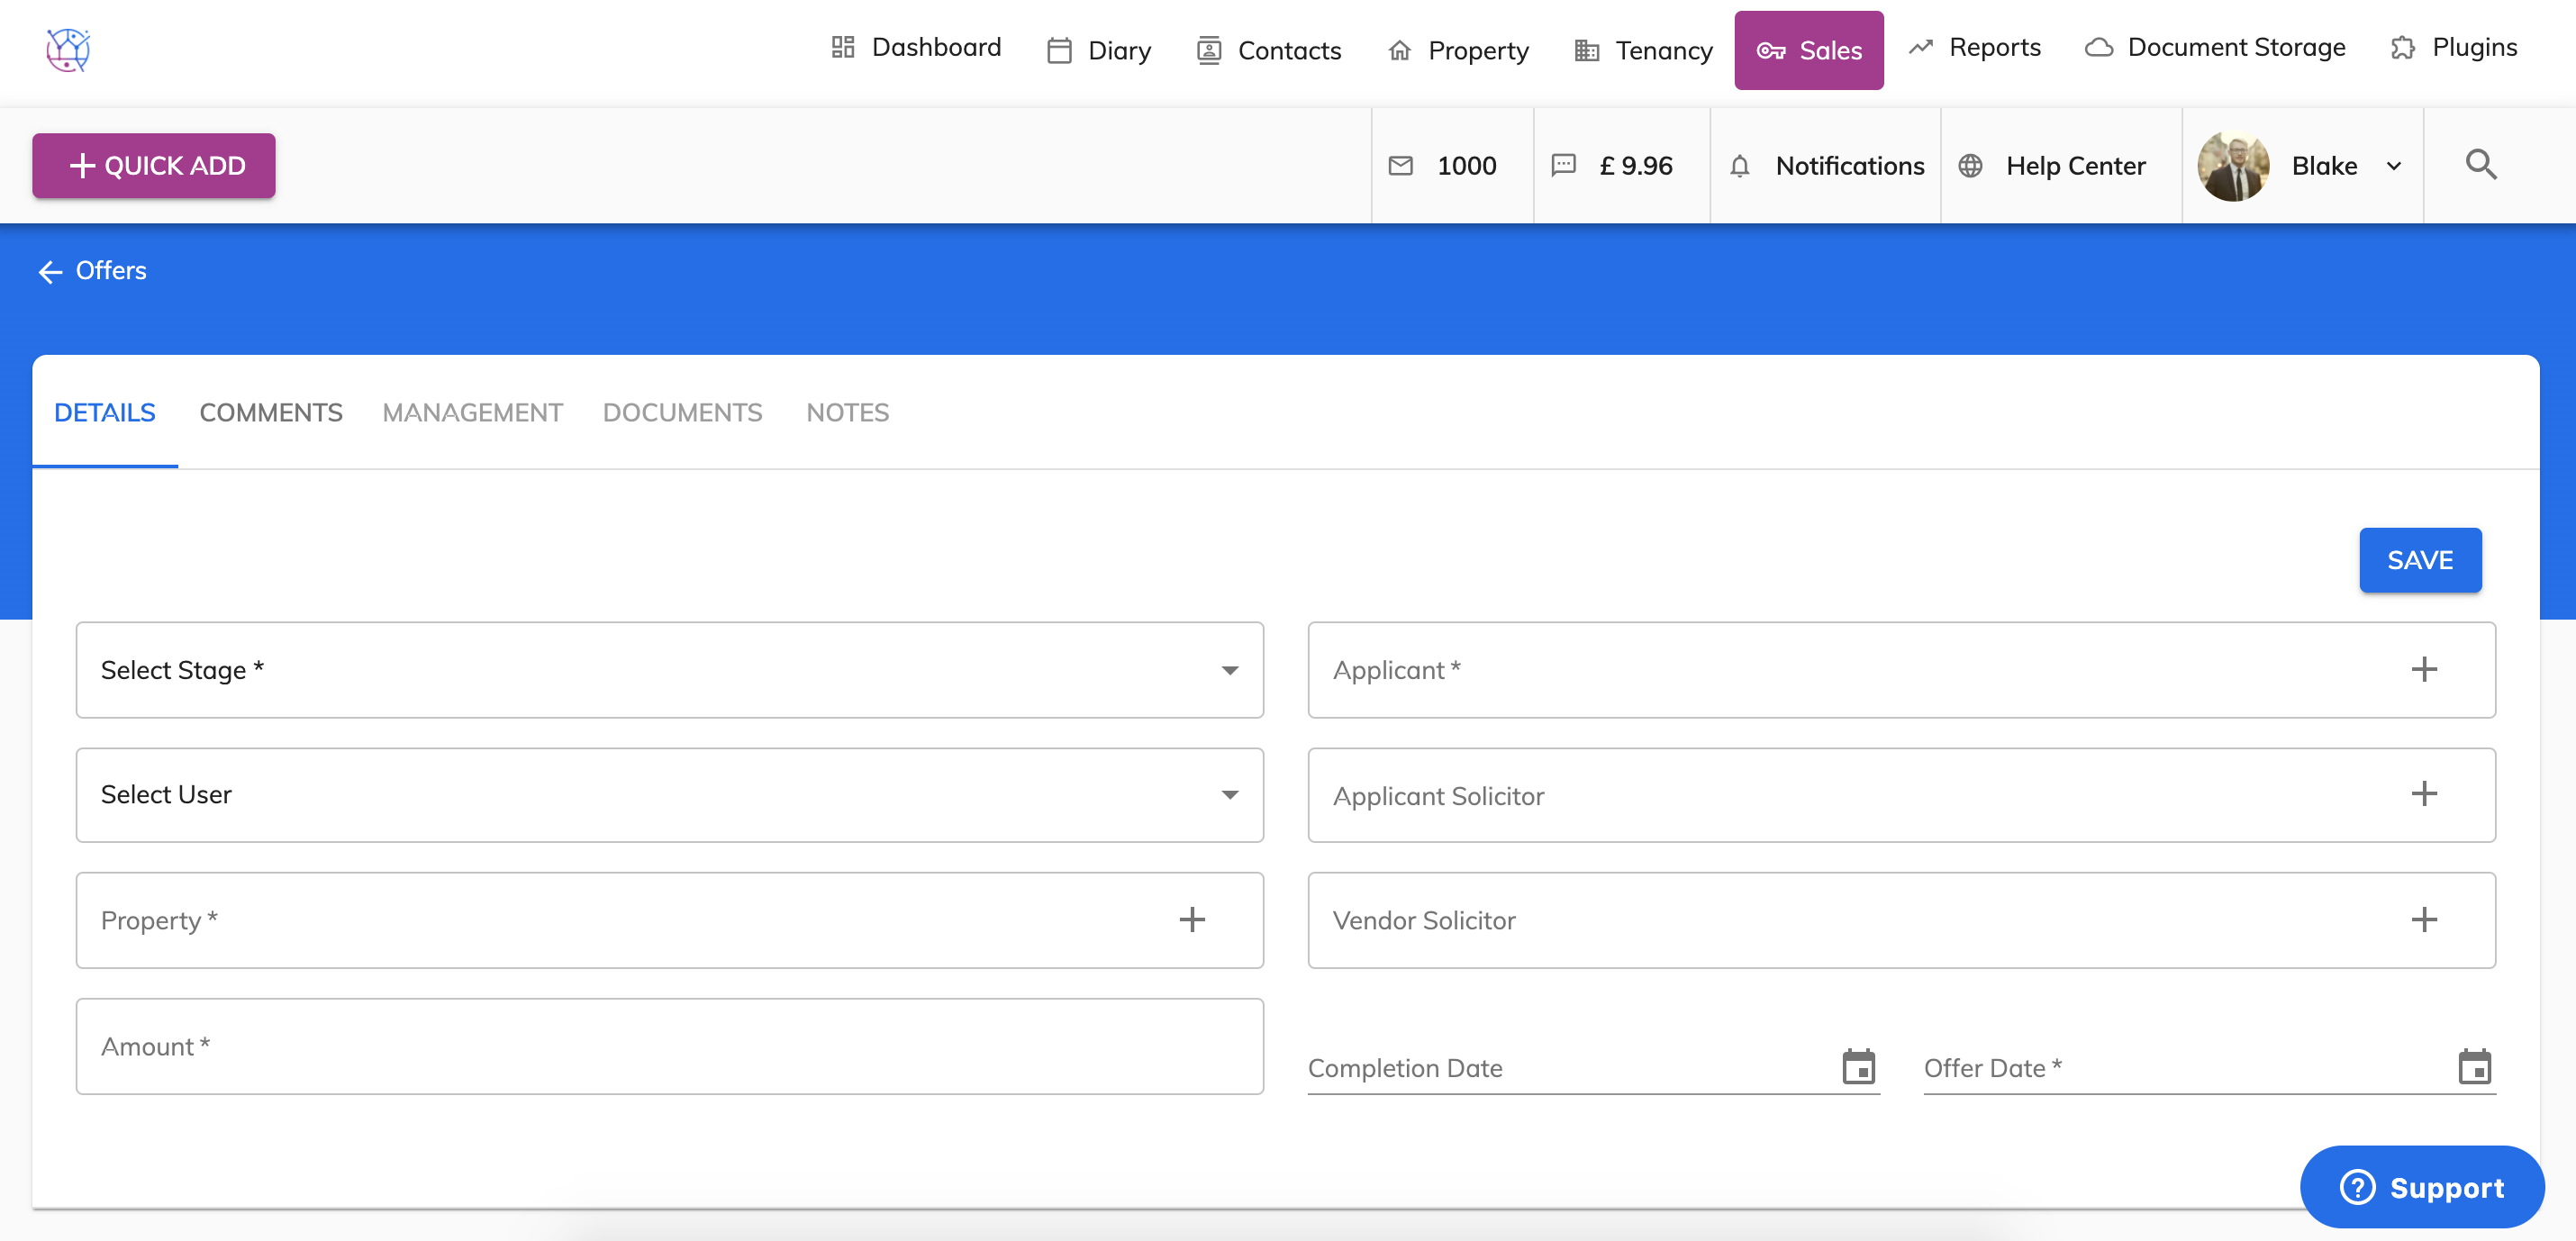
Task: Click plus icon in Vendor Solicitor field
Action: point(2423,919)
